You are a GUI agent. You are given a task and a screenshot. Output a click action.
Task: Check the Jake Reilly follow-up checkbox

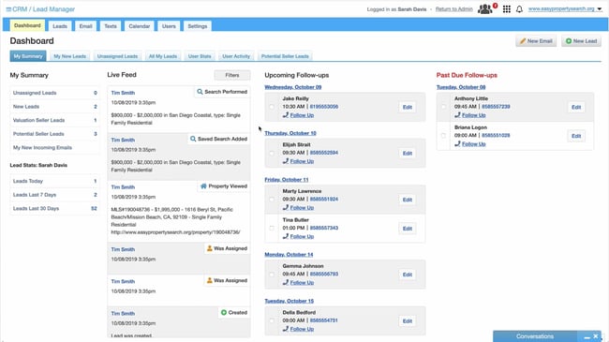click(x=272, y=107)
